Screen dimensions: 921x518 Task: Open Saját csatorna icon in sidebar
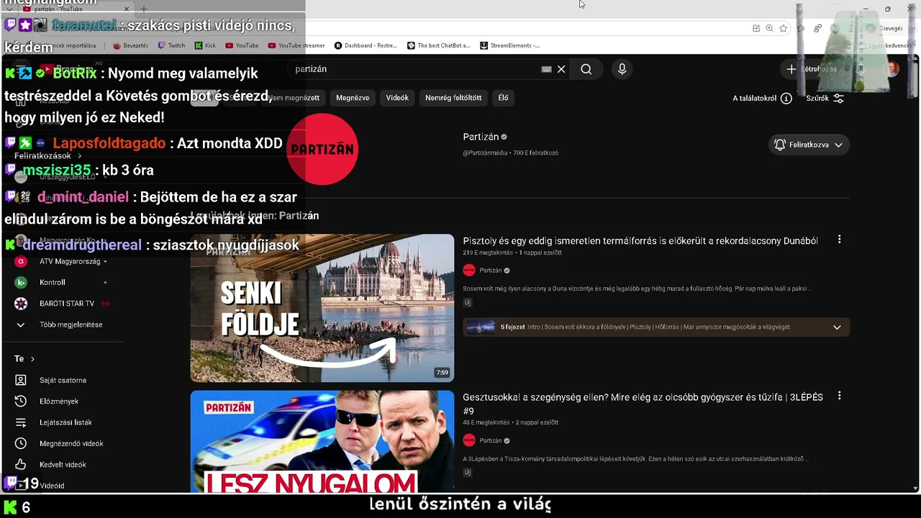point(21,380)
